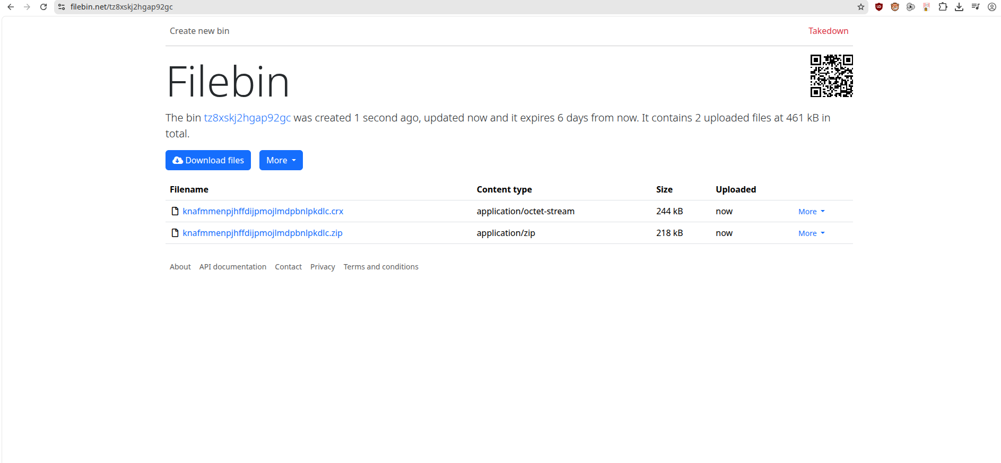The width and height of the screenshot is (1001, 463).
Task: Click the application/octet-stream content type cell
Action: [526, 211]
